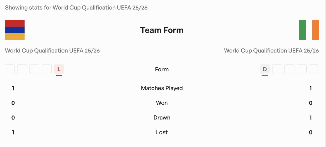The width and height of the screenshot is (326, 147).
Task: Click Ireland's Drawn value of 1
Action: coord(311,118)
